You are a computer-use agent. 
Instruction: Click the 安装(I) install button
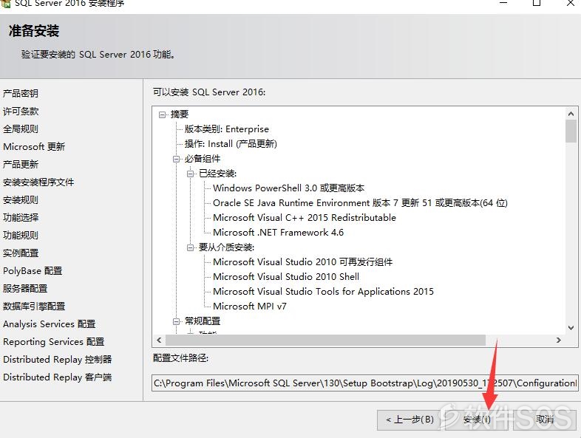[478, 420]
